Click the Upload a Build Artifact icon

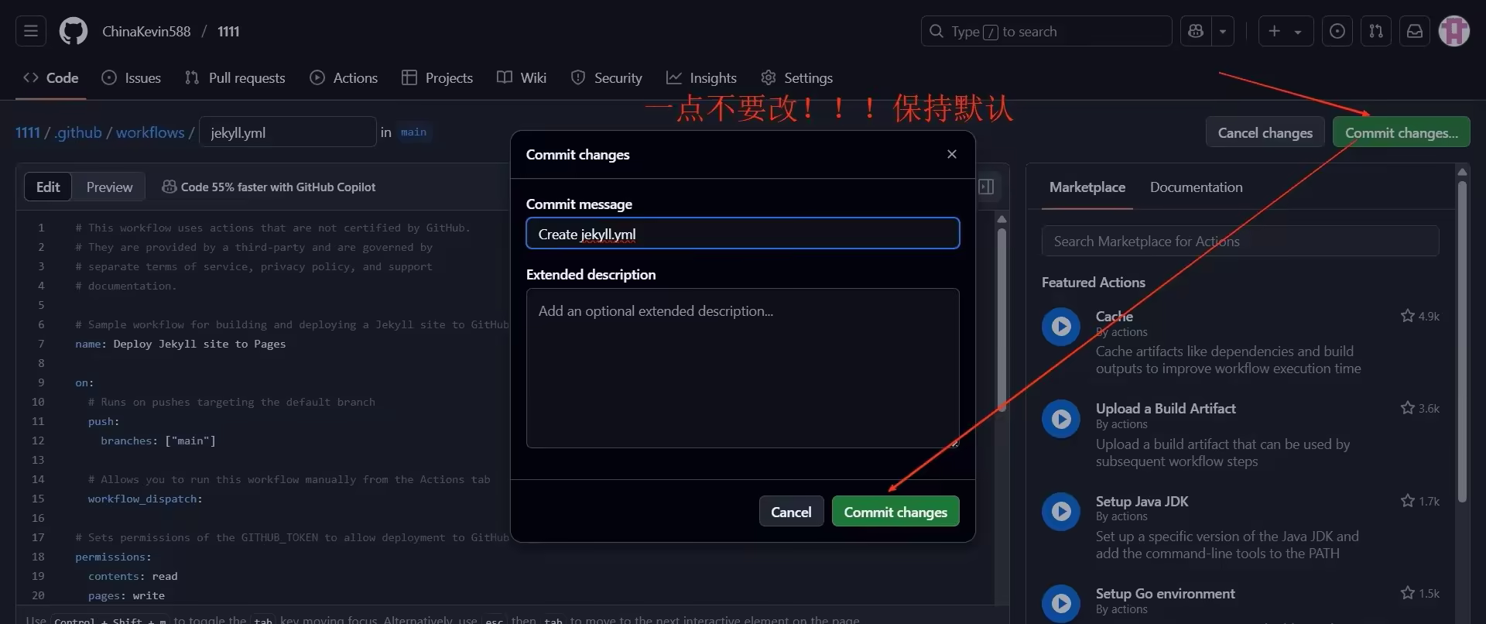1061,419
